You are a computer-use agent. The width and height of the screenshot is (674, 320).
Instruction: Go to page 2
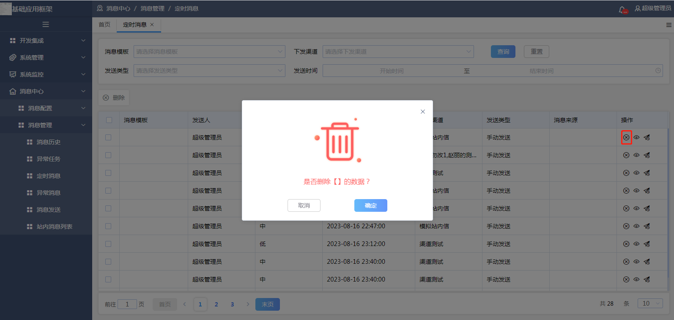[x=216, y=304]
